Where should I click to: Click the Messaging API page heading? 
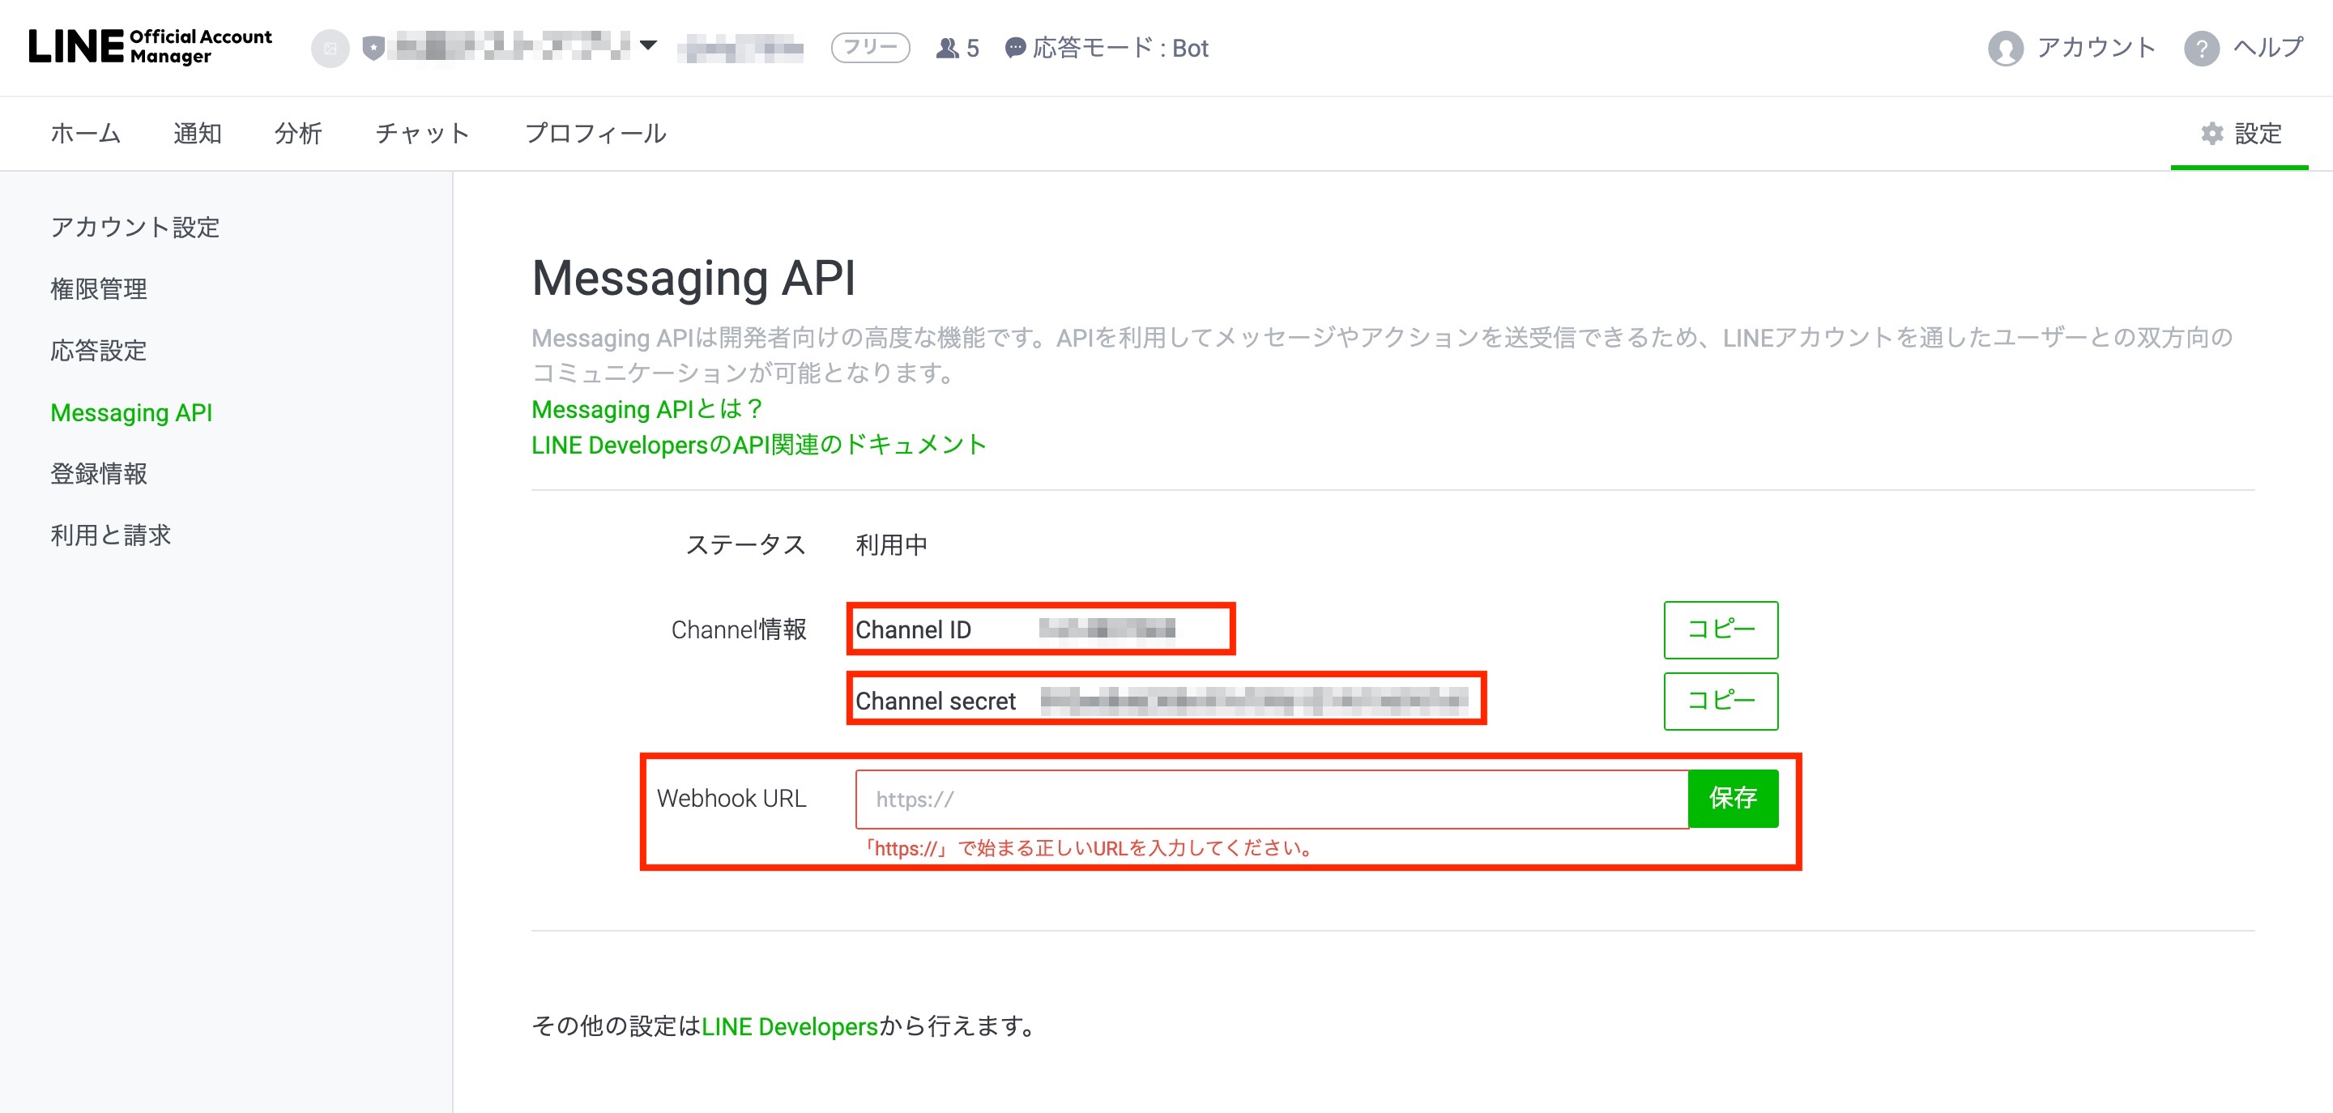point(693,278)
